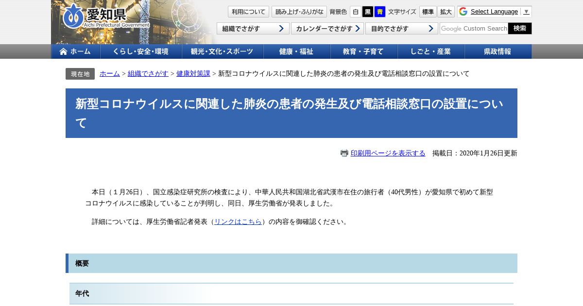Click the 検索 search button

tap(520, 29)
